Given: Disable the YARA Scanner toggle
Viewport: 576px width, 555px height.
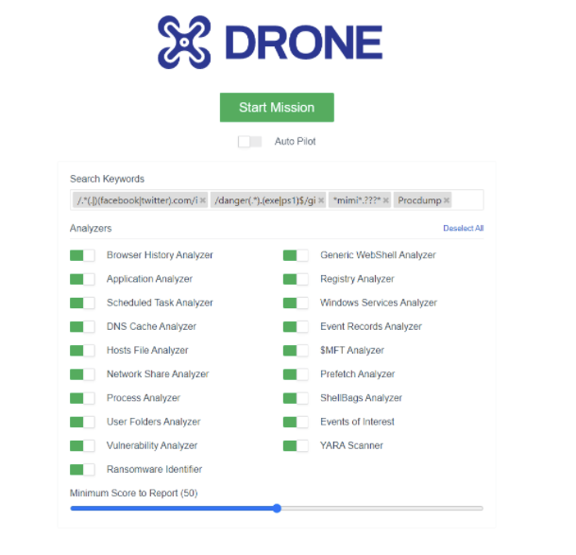Looking at the screenshot, I should [x=296, y=445].
